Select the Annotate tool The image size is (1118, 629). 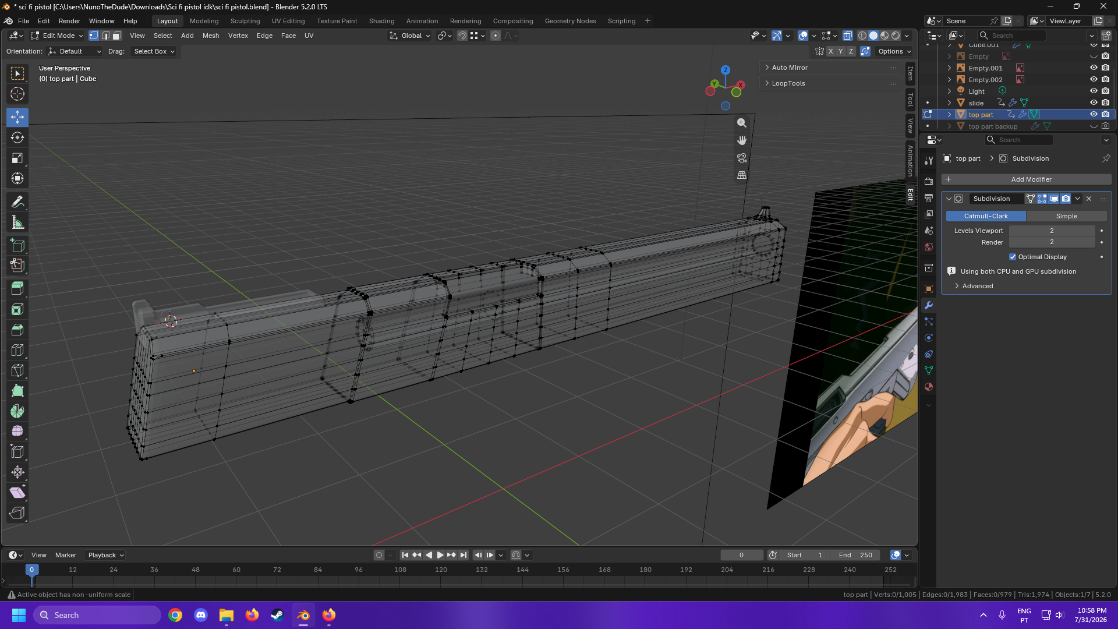pos(17,202)
